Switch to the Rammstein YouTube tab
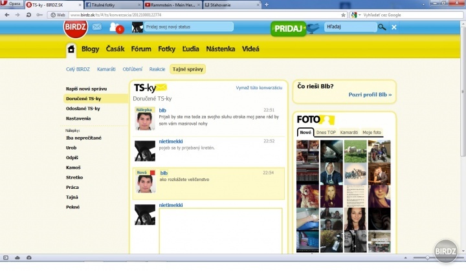The width and height of the screenshot is (466, 271). click(x=173, y=5)
